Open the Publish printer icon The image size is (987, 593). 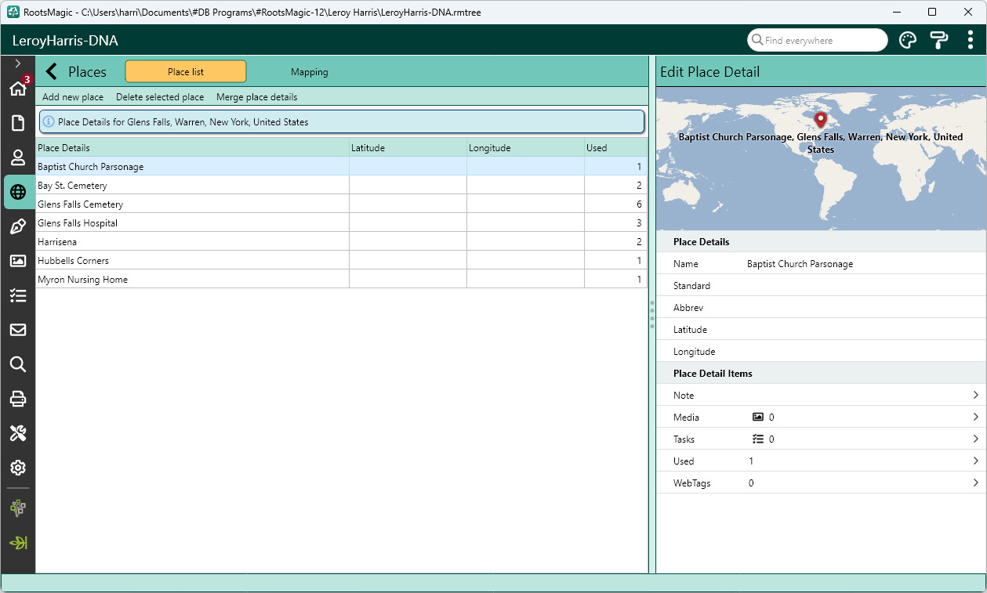tap(18, 399)
